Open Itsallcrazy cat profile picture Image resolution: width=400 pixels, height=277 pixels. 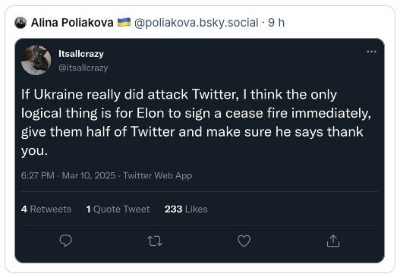[x=36, y=60]
